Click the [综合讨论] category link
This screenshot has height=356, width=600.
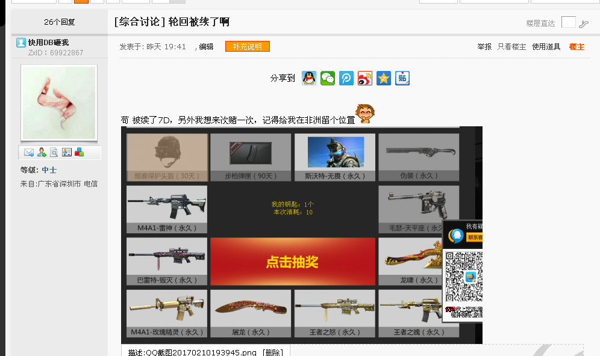[x=140, y=22]
